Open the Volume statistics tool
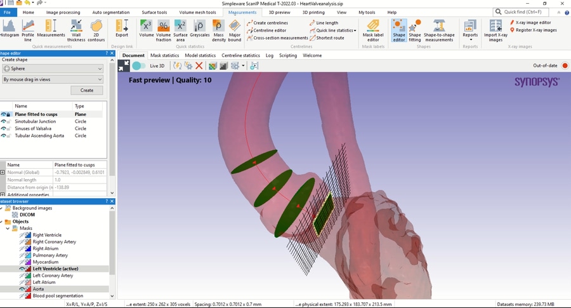Screen dimensions: 571x308 (146, 29)
